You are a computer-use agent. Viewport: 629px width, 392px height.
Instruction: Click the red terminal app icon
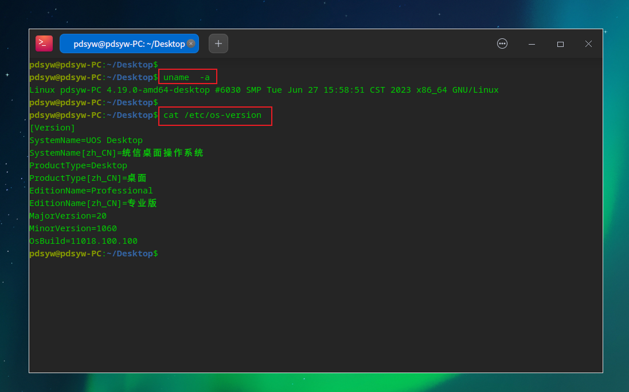(44, 43)
